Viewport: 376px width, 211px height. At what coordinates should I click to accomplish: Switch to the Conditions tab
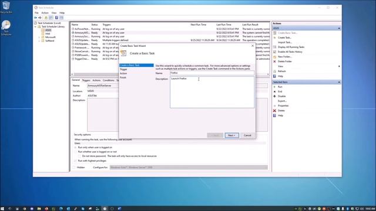pos(108,80)
